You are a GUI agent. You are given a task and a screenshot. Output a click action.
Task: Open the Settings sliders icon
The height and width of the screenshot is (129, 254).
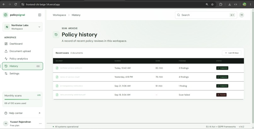[6, 74]
